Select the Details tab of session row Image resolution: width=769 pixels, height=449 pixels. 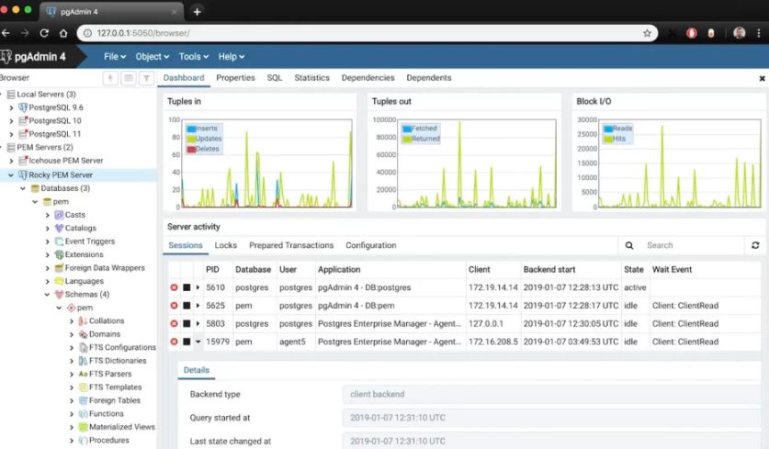point(197,370)
